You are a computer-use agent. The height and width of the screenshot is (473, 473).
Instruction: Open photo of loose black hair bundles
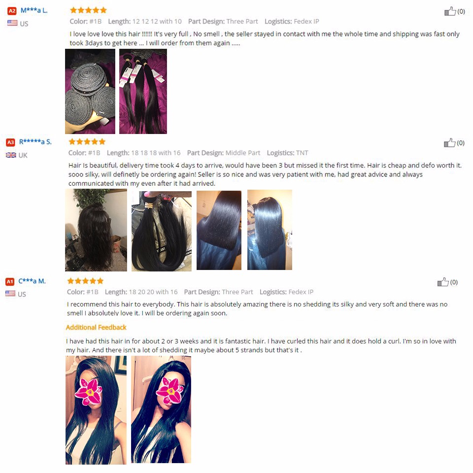[162, 231]
